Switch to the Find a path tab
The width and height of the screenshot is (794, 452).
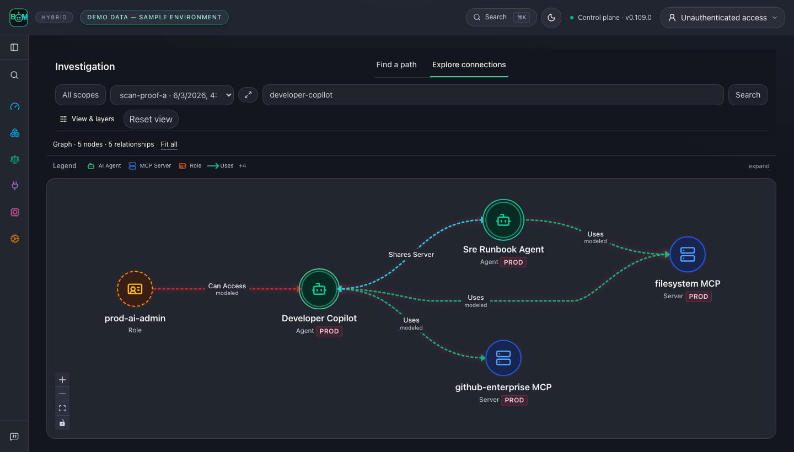tap(396, 64)
